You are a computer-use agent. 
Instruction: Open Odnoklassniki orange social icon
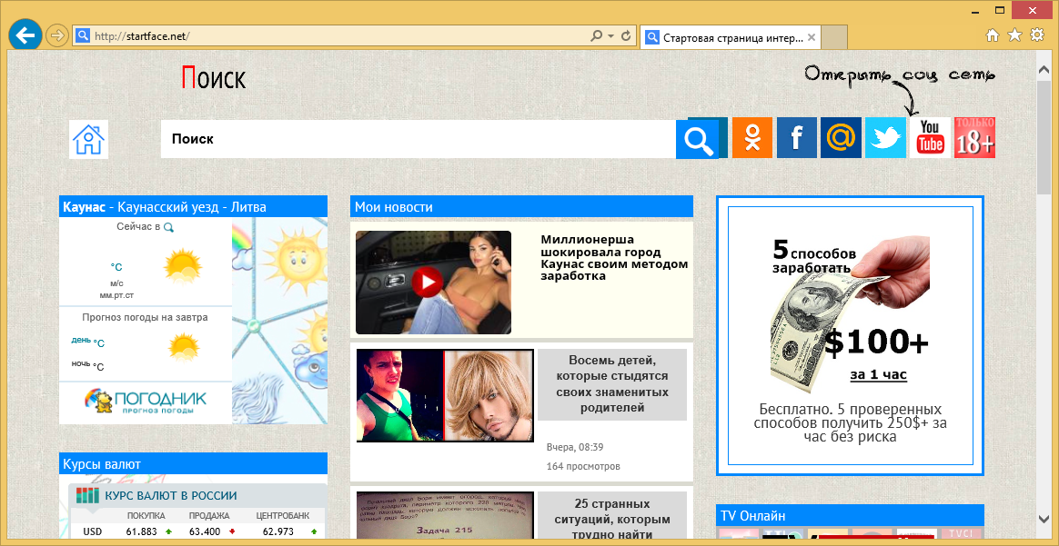(751, 137)
